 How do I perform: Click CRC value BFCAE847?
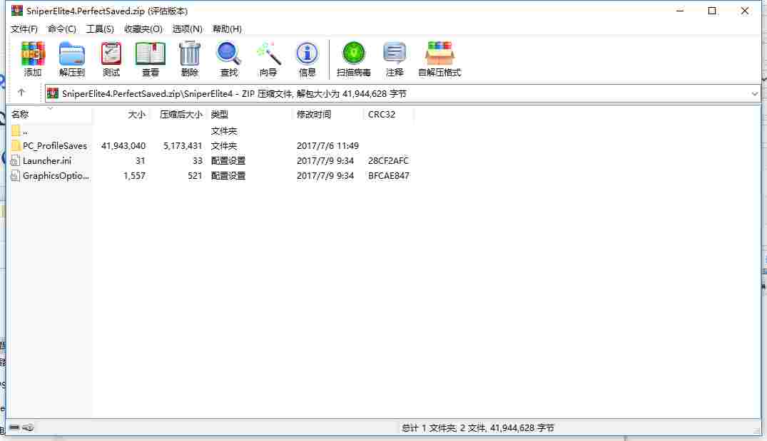click(x=389, y=176)
